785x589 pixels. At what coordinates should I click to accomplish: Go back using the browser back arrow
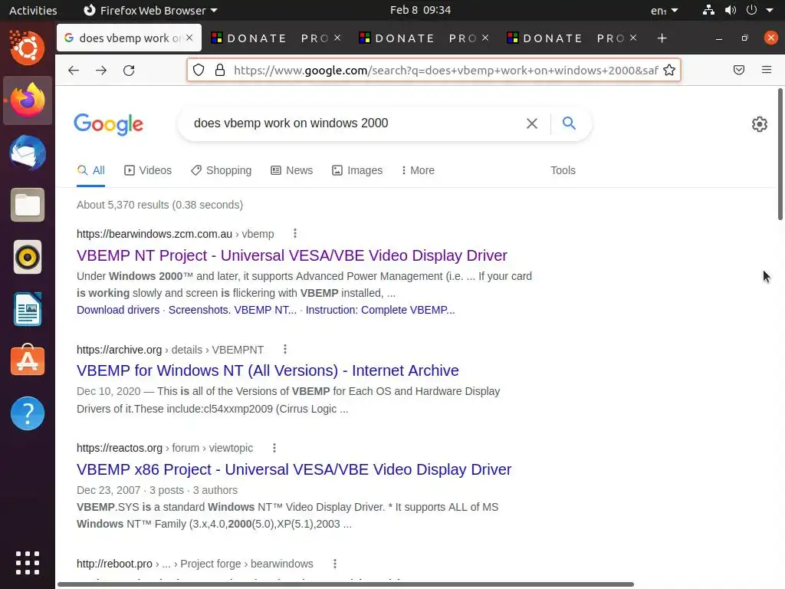[74, 70]
